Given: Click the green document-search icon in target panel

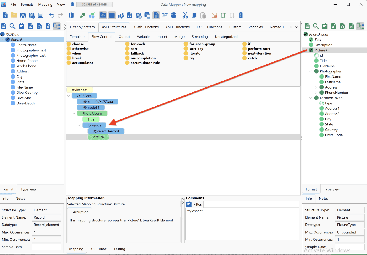Looking at the screenshot, I should pos(342,26).
